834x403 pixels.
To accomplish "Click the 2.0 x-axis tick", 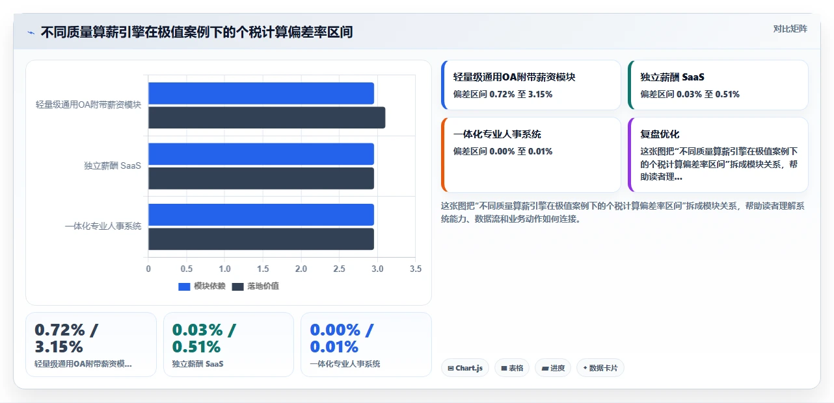I will 301,269.
